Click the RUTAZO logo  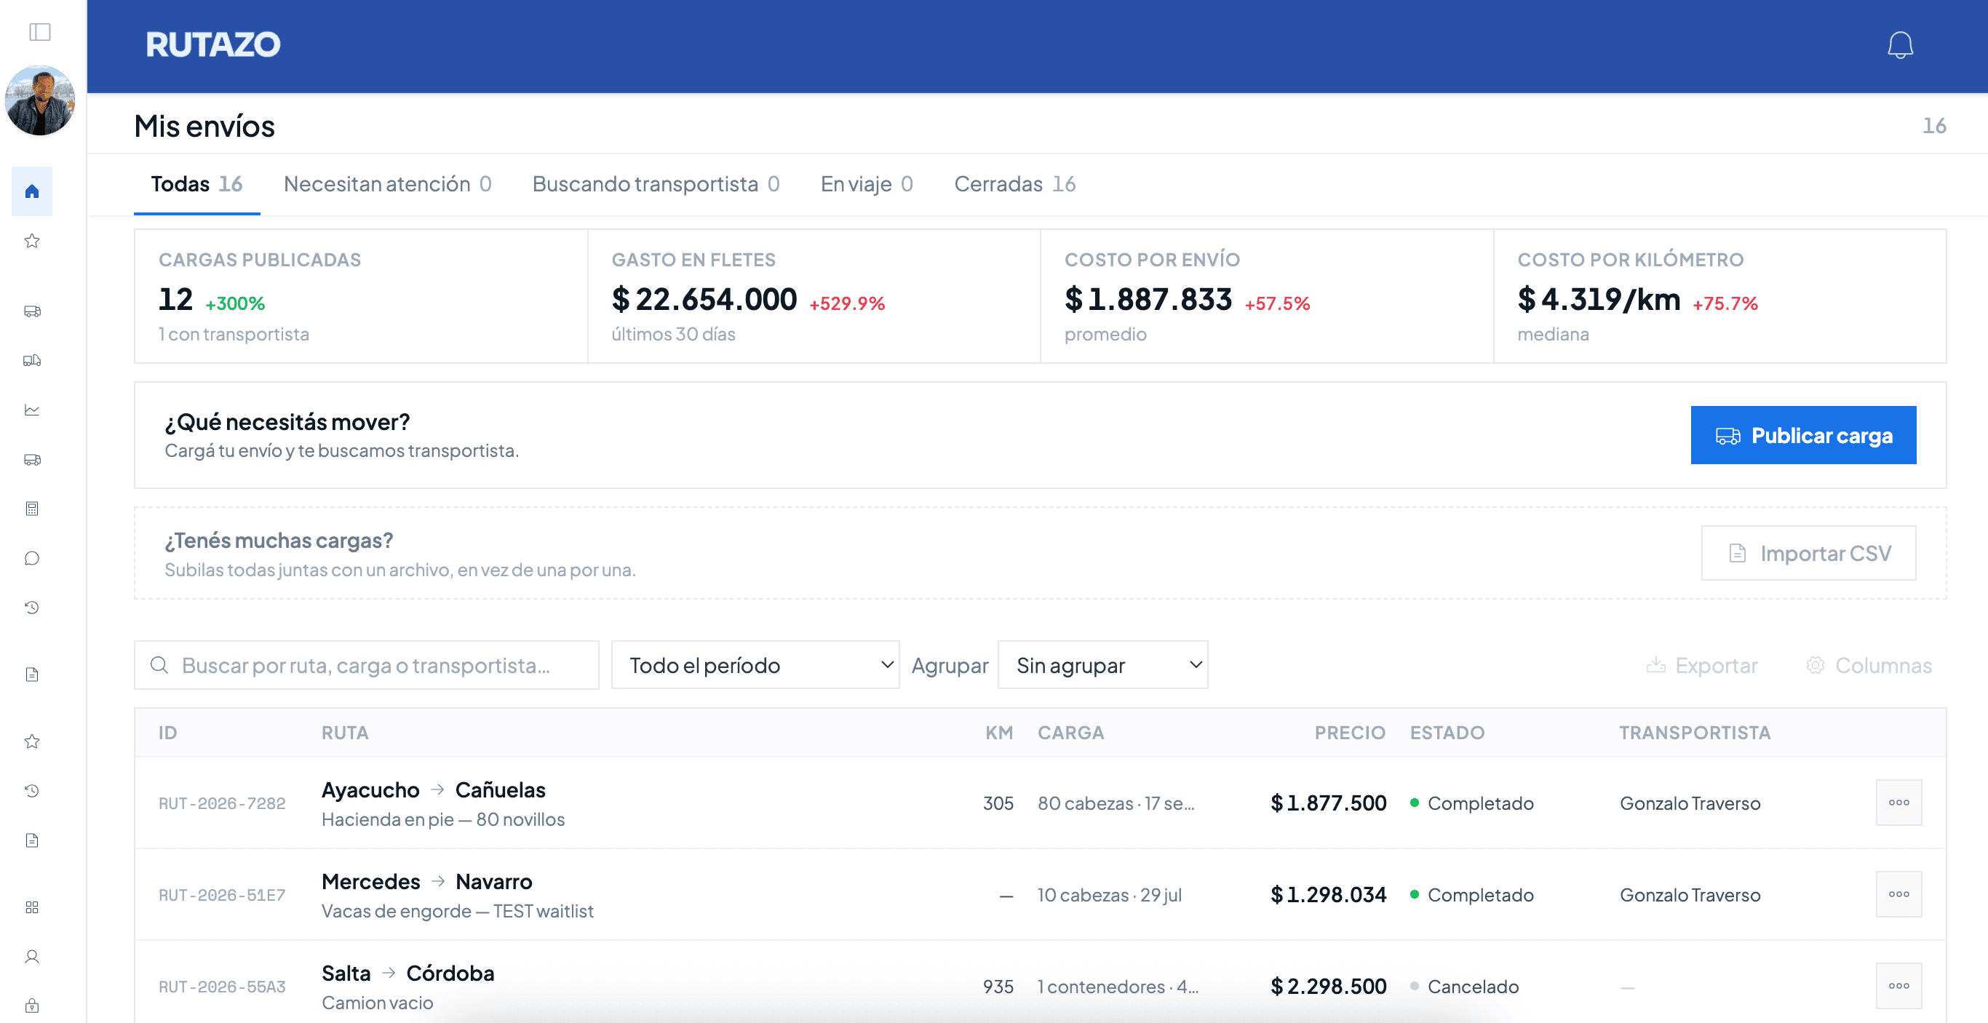[x=213, y=44]
